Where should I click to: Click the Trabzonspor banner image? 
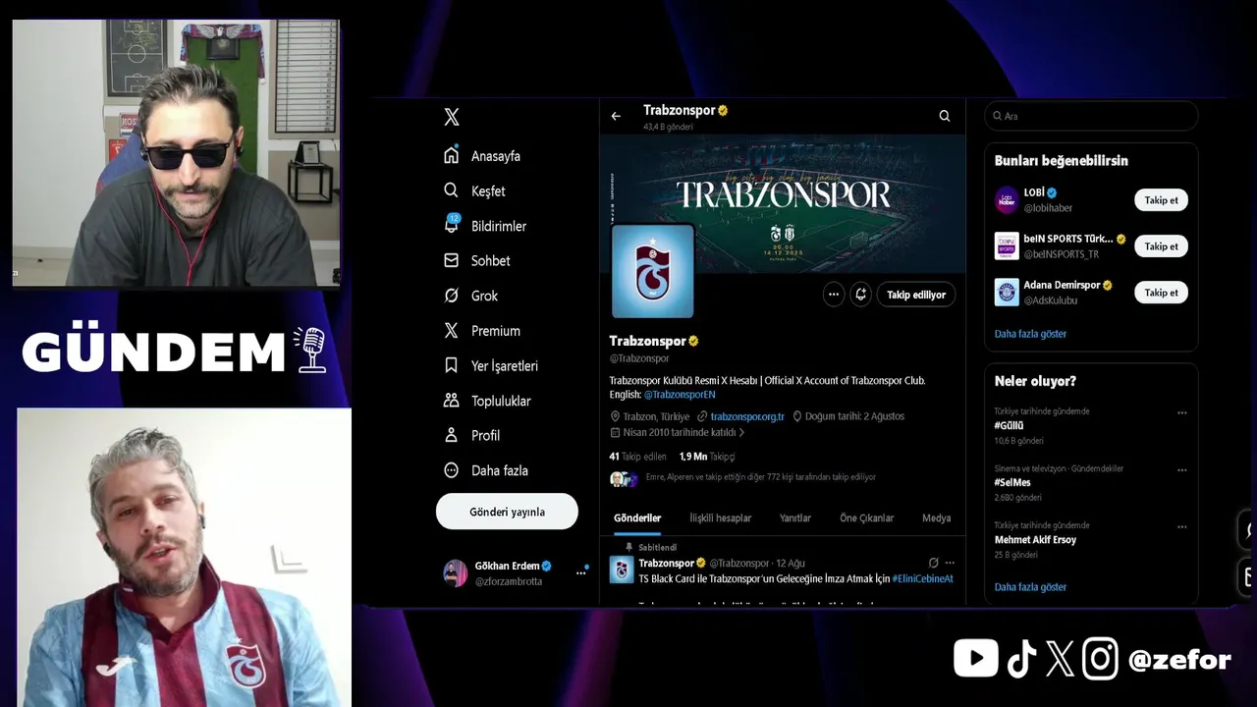pos(783,203)
